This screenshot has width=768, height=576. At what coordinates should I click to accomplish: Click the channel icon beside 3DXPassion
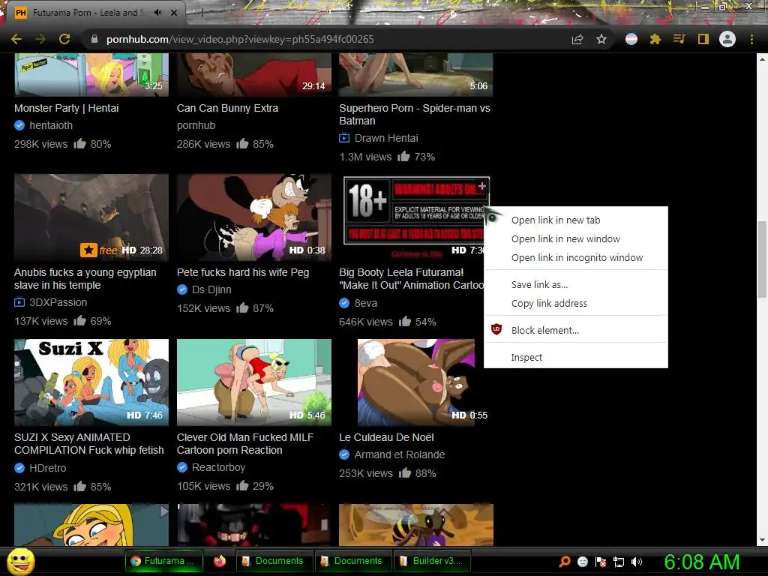coord(19,302)
